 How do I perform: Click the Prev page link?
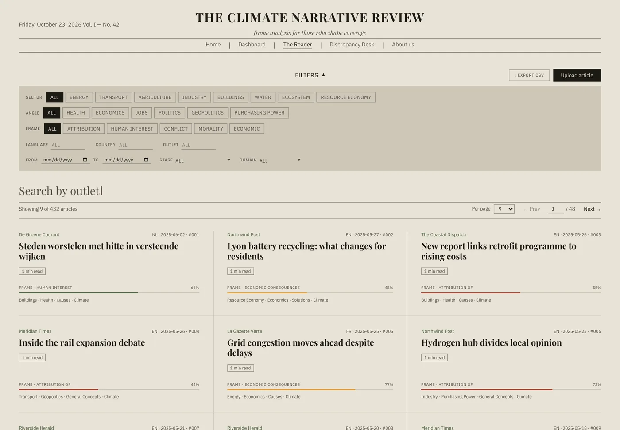(x=532, y=209)
